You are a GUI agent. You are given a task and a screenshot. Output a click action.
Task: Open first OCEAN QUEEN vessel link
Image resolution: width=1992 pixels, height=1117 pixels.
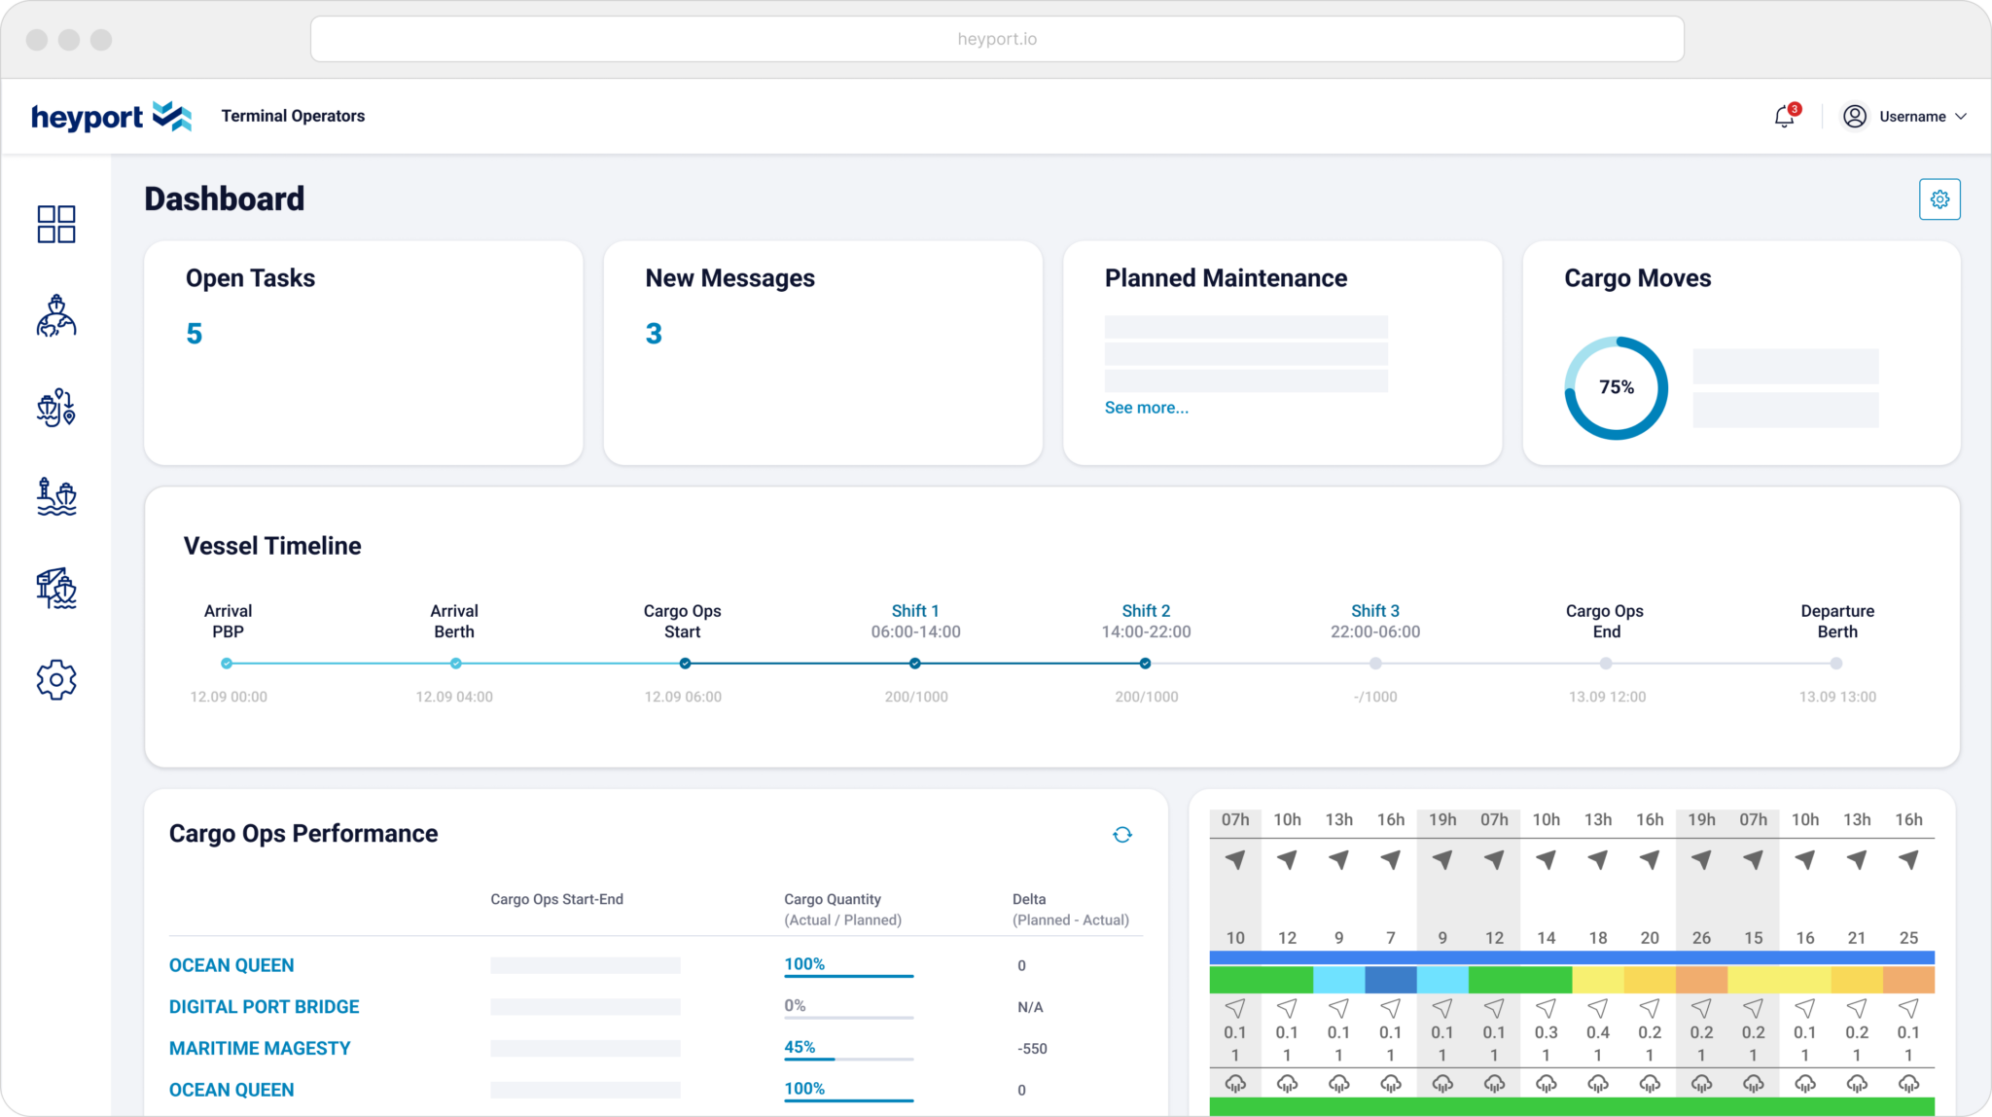click(231, 965)
